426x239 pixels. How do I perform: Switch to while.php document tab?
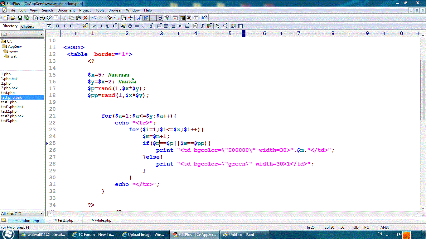pyautogui.click(x=102, y=220)
